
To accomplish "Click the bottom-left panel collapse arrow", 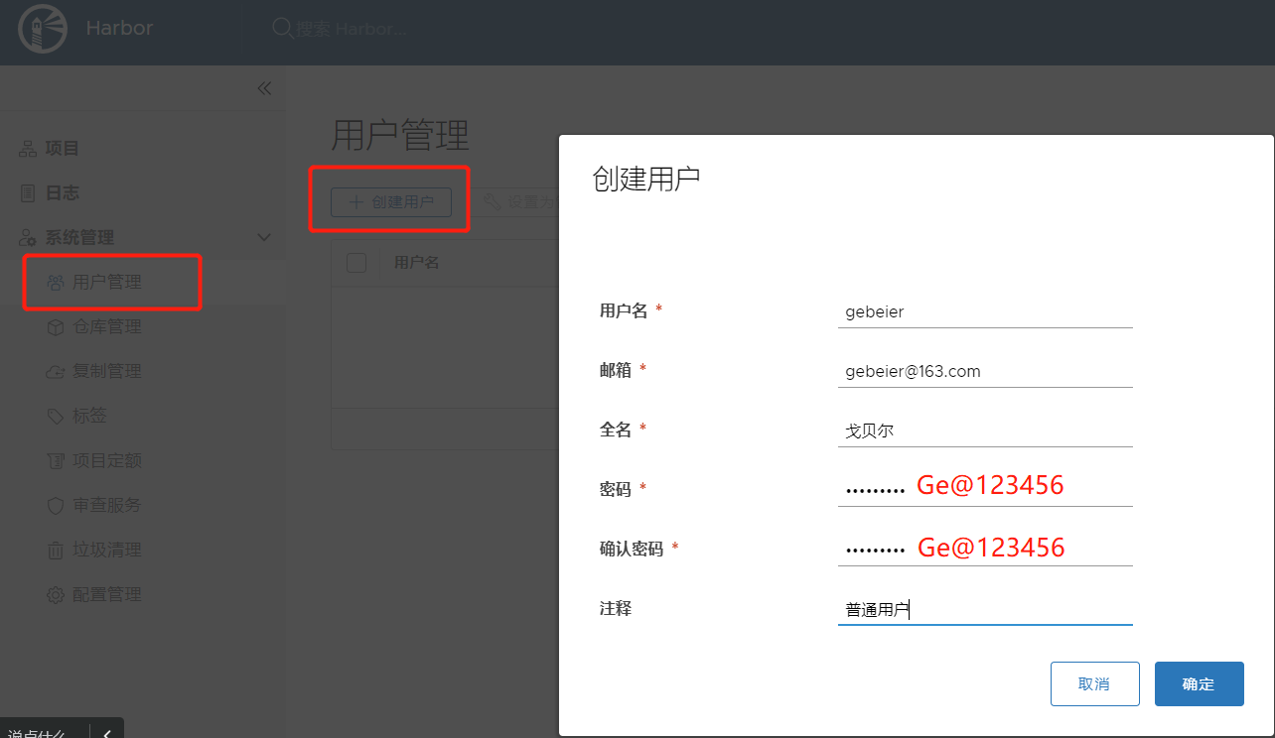I will pos(106,734).
